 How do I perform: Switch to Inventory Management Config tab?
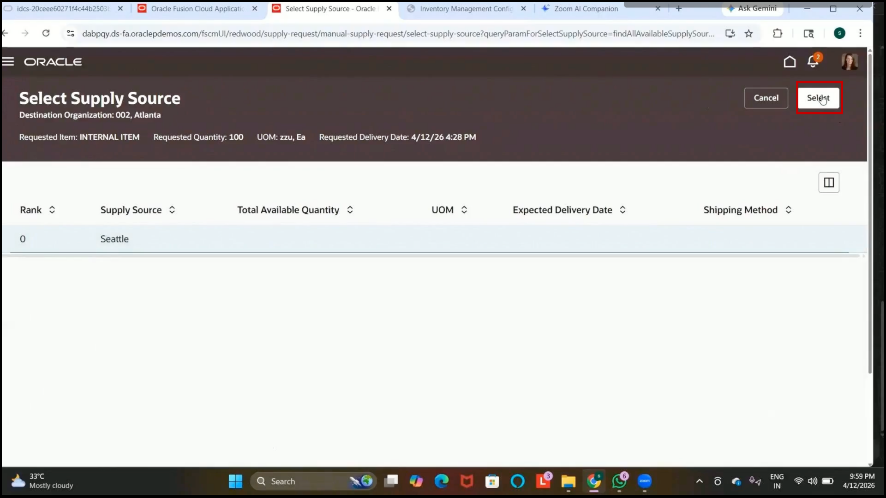[466, 9]
